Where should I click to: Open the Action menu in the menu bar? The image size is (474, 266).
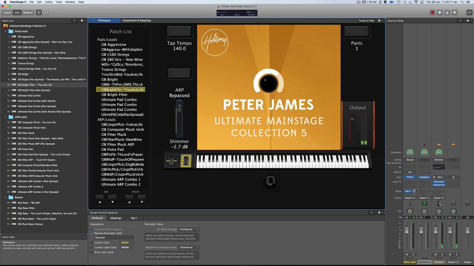[49, 2]
